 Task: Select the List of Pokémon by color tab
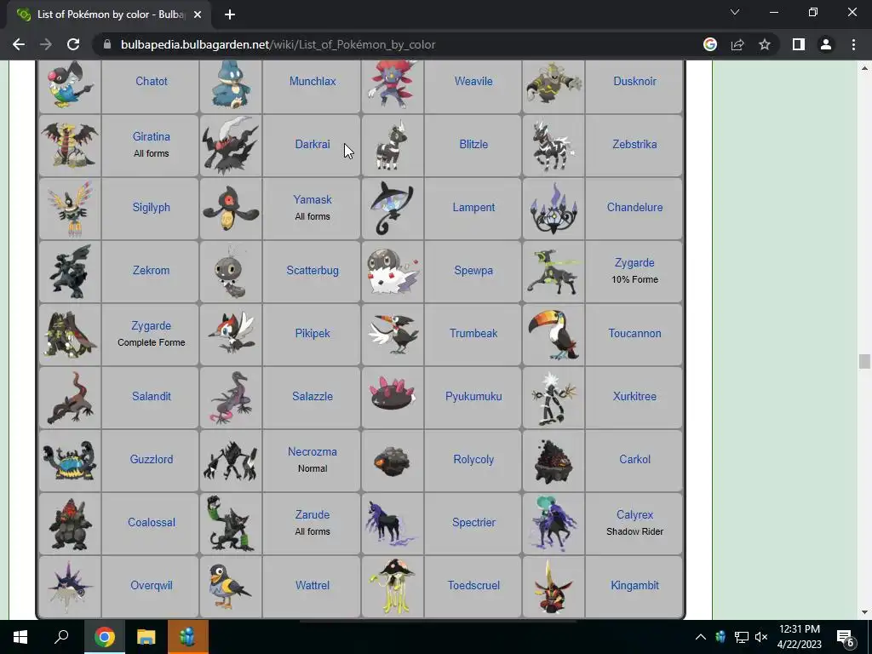point(110,14)
